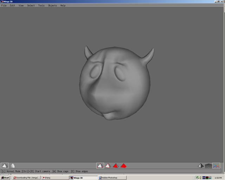The width and height of the screenshot is (225, 180).
Task: Click the Wings 3D taskbar button
Action: (x=84, y=178)
